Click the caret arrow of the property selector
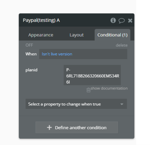The width and height of the screenshot is (150, 145). [x=122, y=104]
